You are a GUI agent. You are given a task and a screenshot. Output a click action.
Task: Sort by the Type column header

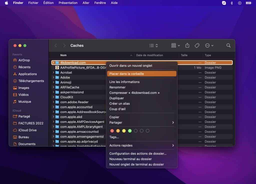pyautogui.click(x=208, y=55)
